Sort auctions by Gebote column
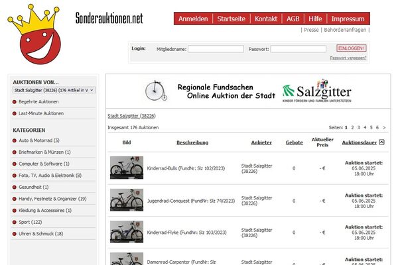The image size is (398, 265). [294, 142]
